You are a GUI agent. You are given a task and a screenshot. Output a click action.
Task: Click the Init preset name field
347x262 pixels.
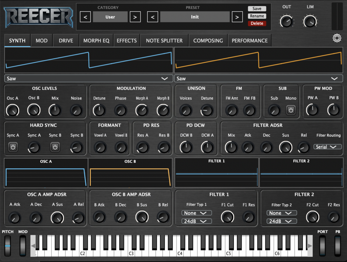tap(195, 17)
